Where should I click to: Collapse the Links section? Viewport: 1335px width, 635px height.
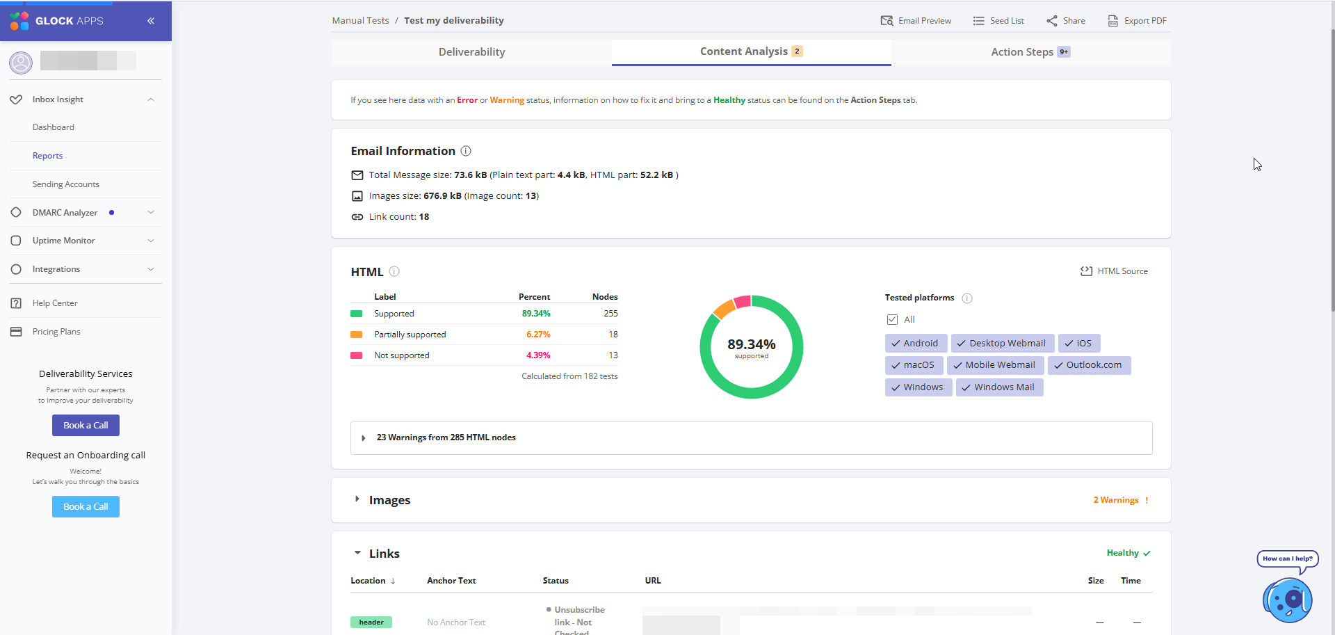point(357,553)
